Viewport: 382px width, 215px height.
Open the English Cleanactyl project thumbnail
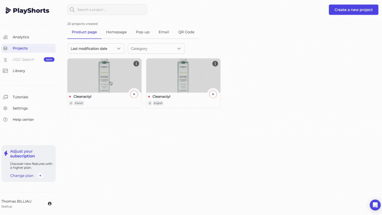pyautogui.click(x=183, y=75)
